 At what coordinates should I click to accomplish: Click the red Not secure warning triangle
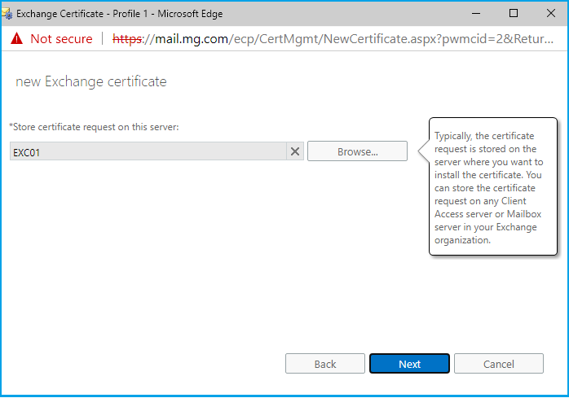[15, 38]
